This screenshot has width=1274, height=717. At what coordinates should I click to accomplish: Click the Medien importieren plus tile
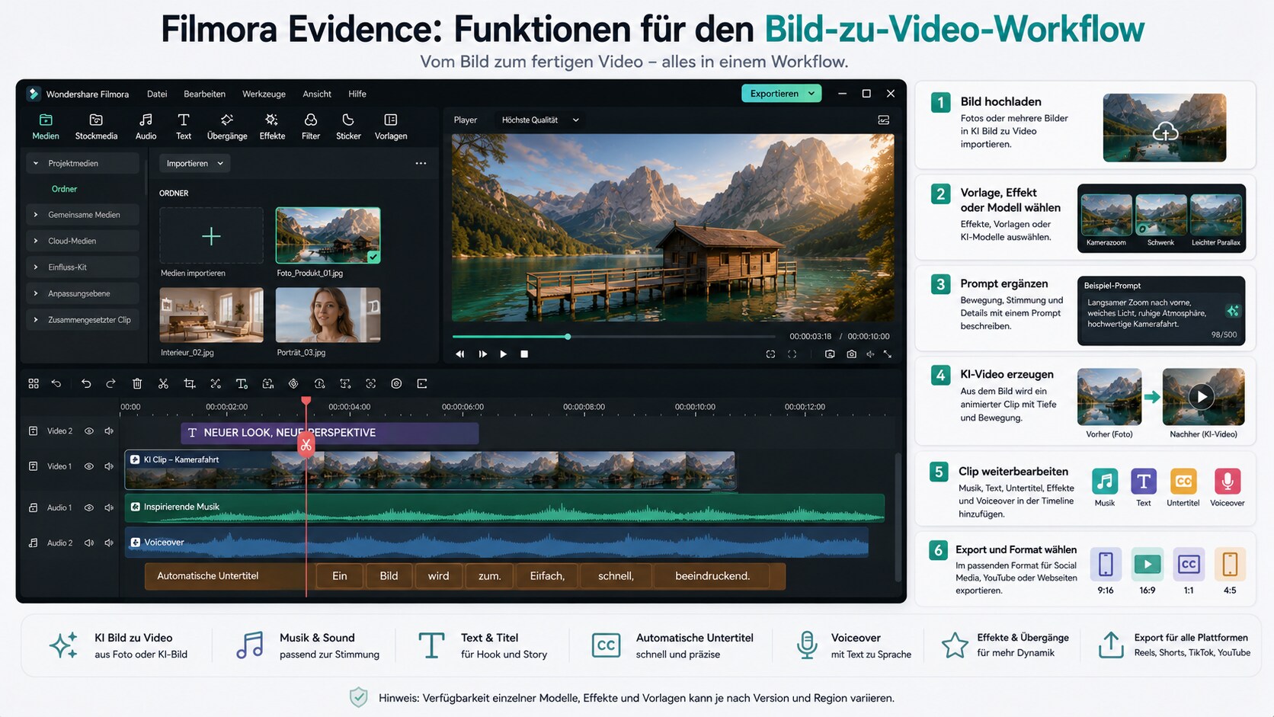pyautogui.click(x=211, y=235)
